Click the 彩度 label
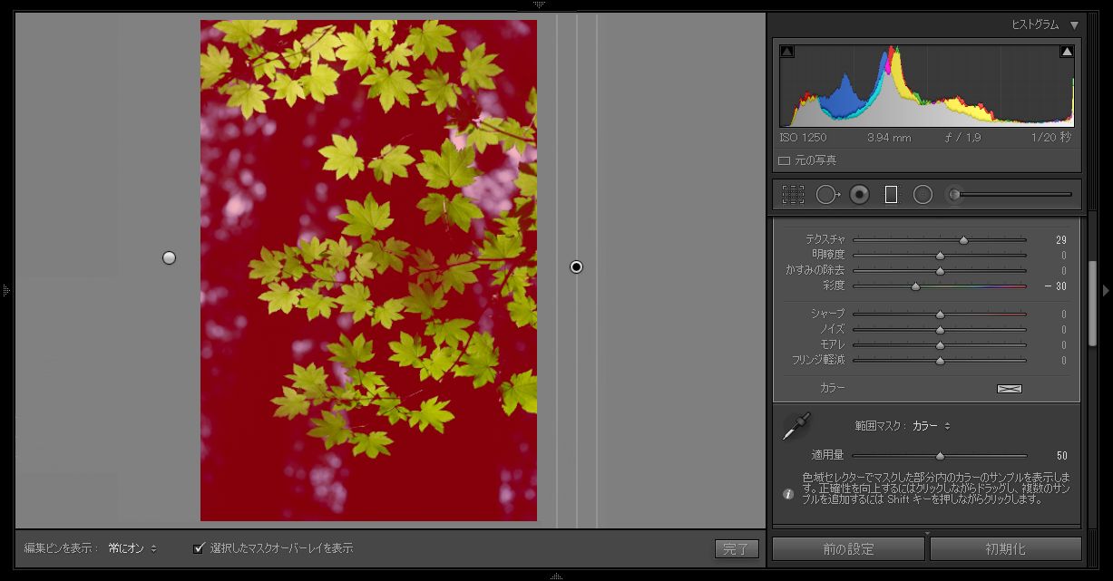 834,286
